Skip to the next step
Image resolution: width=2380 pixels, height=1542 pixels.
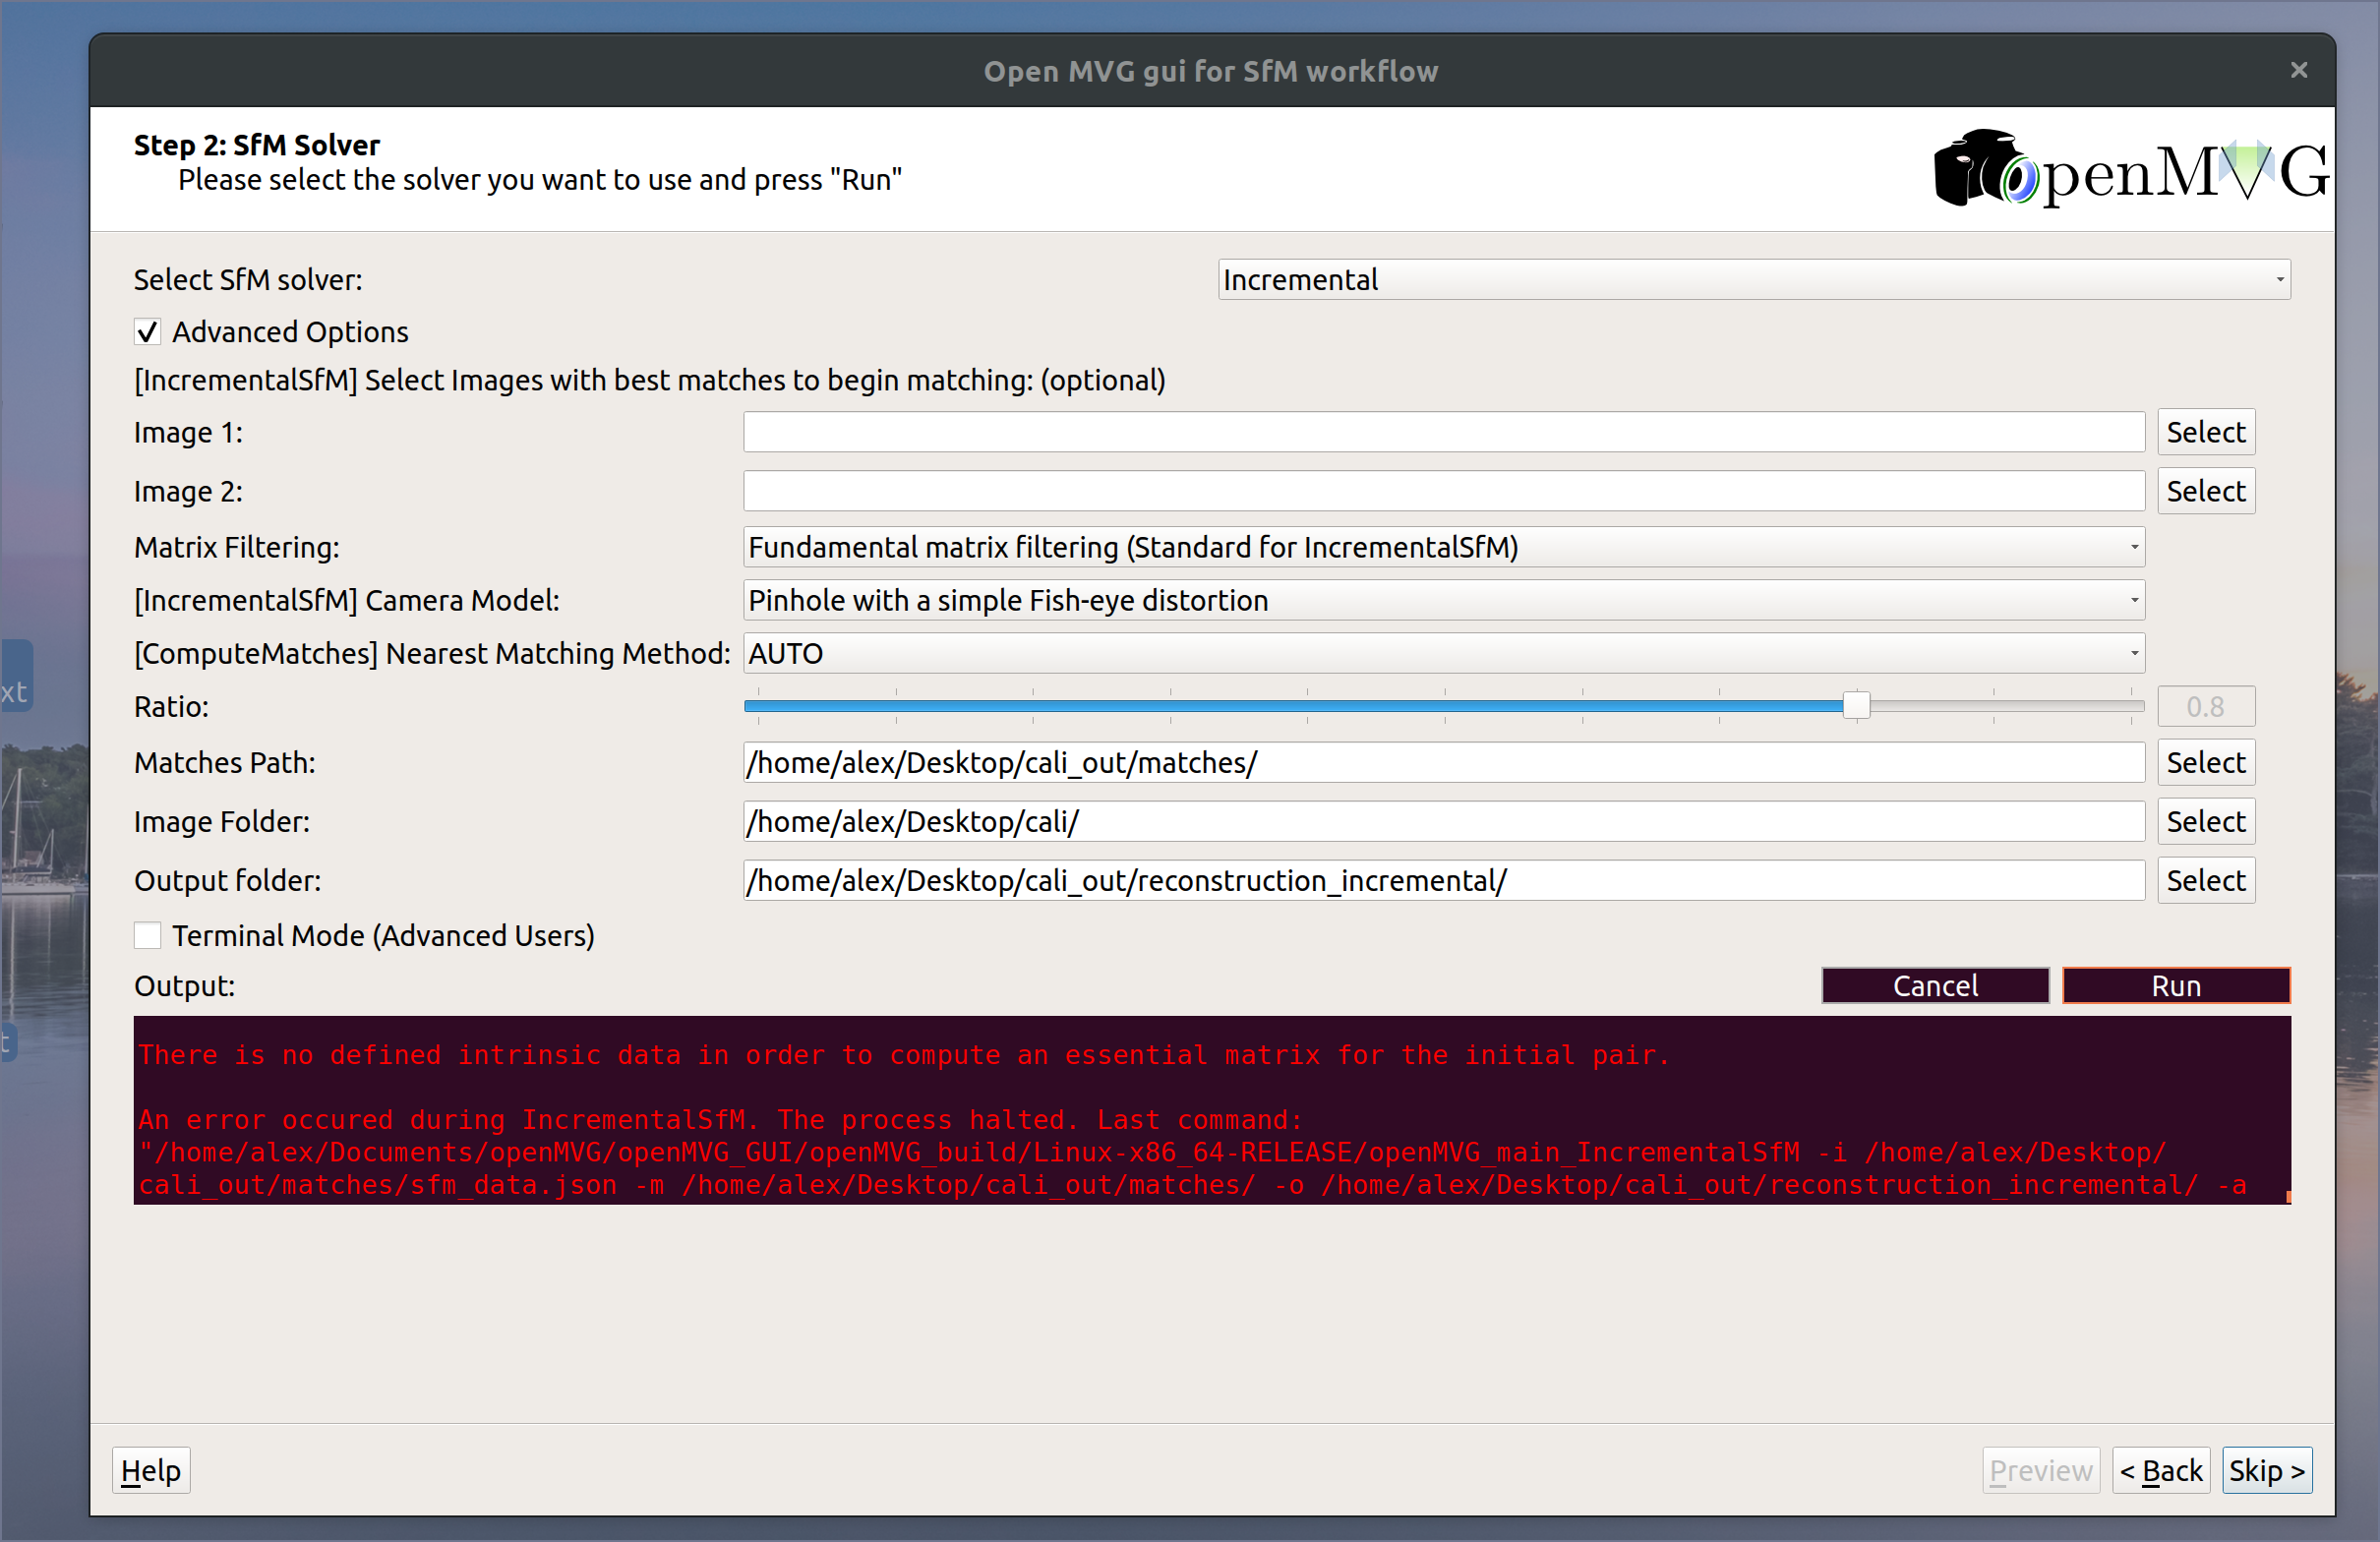[2266, 1471]
